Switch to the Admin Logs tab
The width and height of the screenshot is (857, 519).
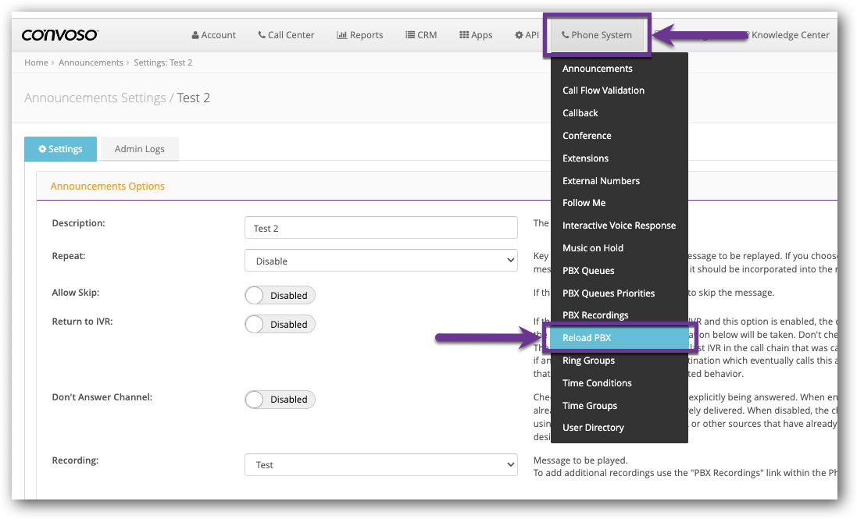[x=139, y=148]
